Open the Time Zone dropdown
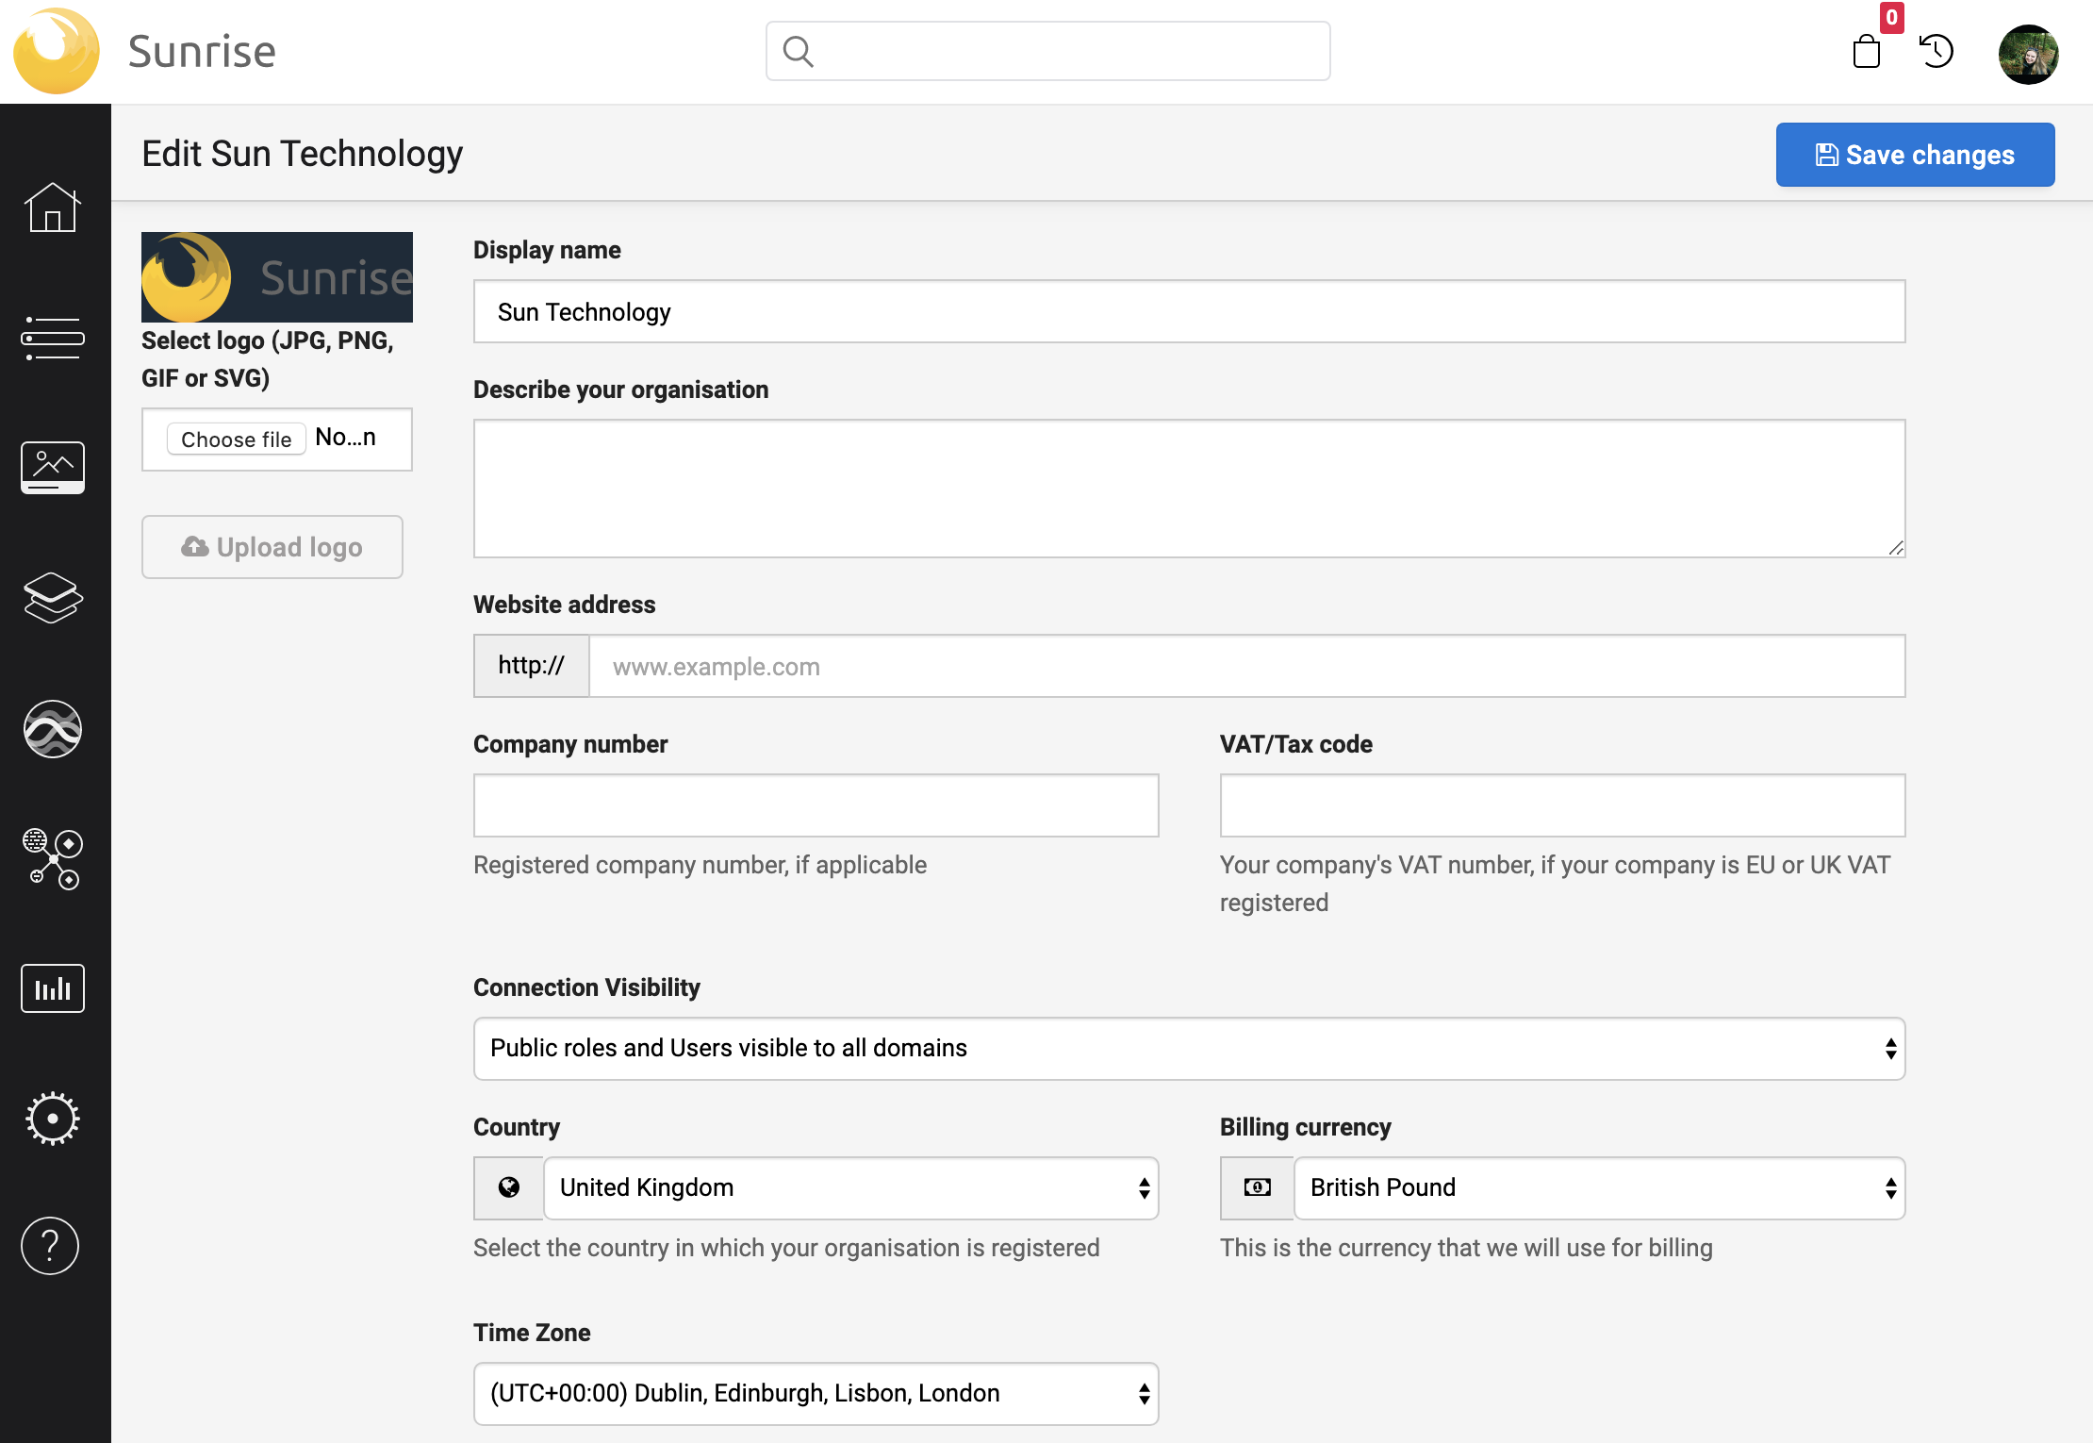The image size is (2093, 1443). tap(816, 1393)
